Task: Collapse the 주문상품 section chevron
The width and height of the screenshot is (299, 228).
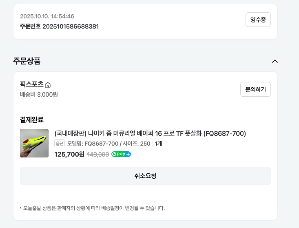Action: (275, 61)
